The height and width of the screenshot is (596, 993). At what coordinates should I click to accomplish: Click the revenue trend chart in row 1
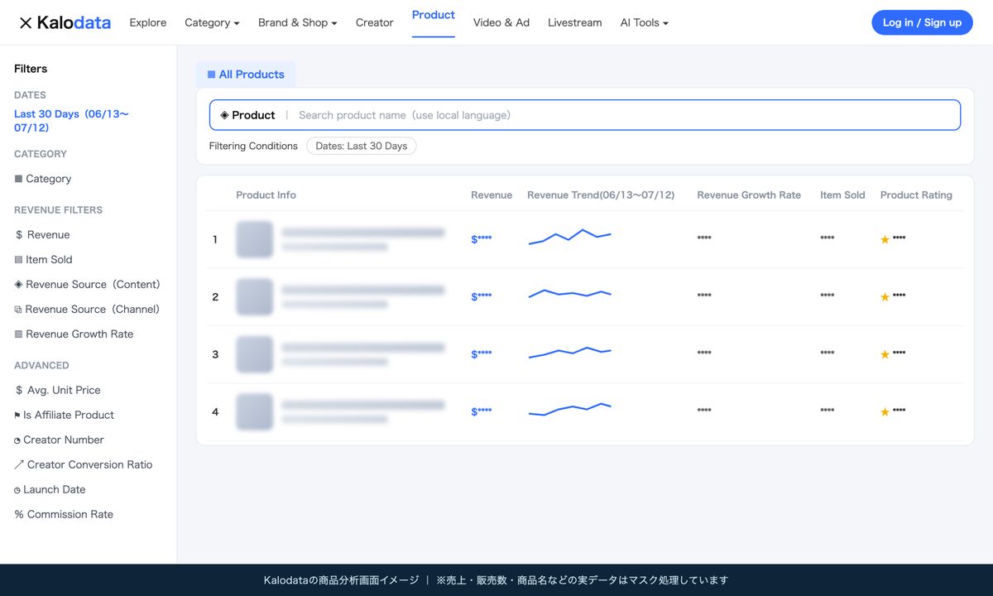[x=569, y=237]
